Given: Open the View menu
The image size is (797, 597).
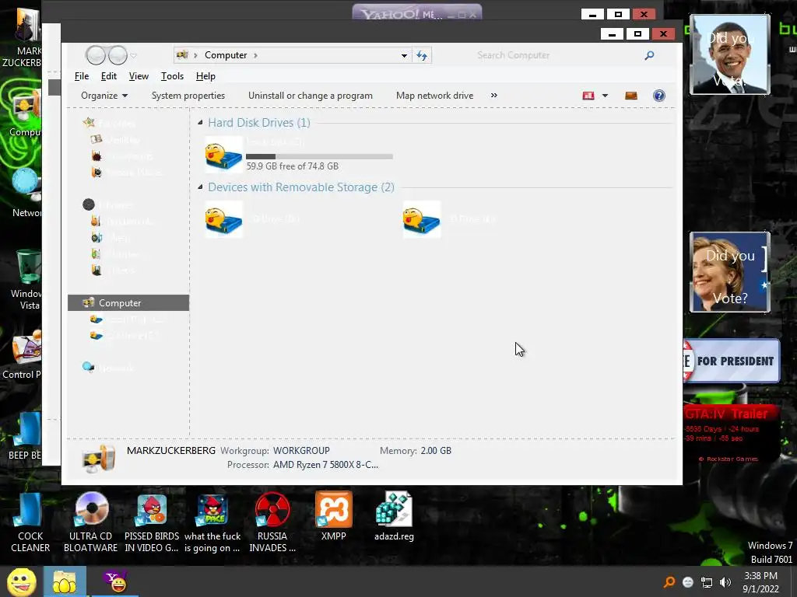Looking at the screenshot, I should (x=139, y=76).
